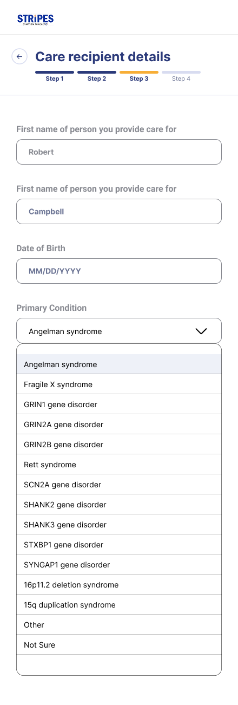Go to Step 2 progress indicator

coord(97,76)
